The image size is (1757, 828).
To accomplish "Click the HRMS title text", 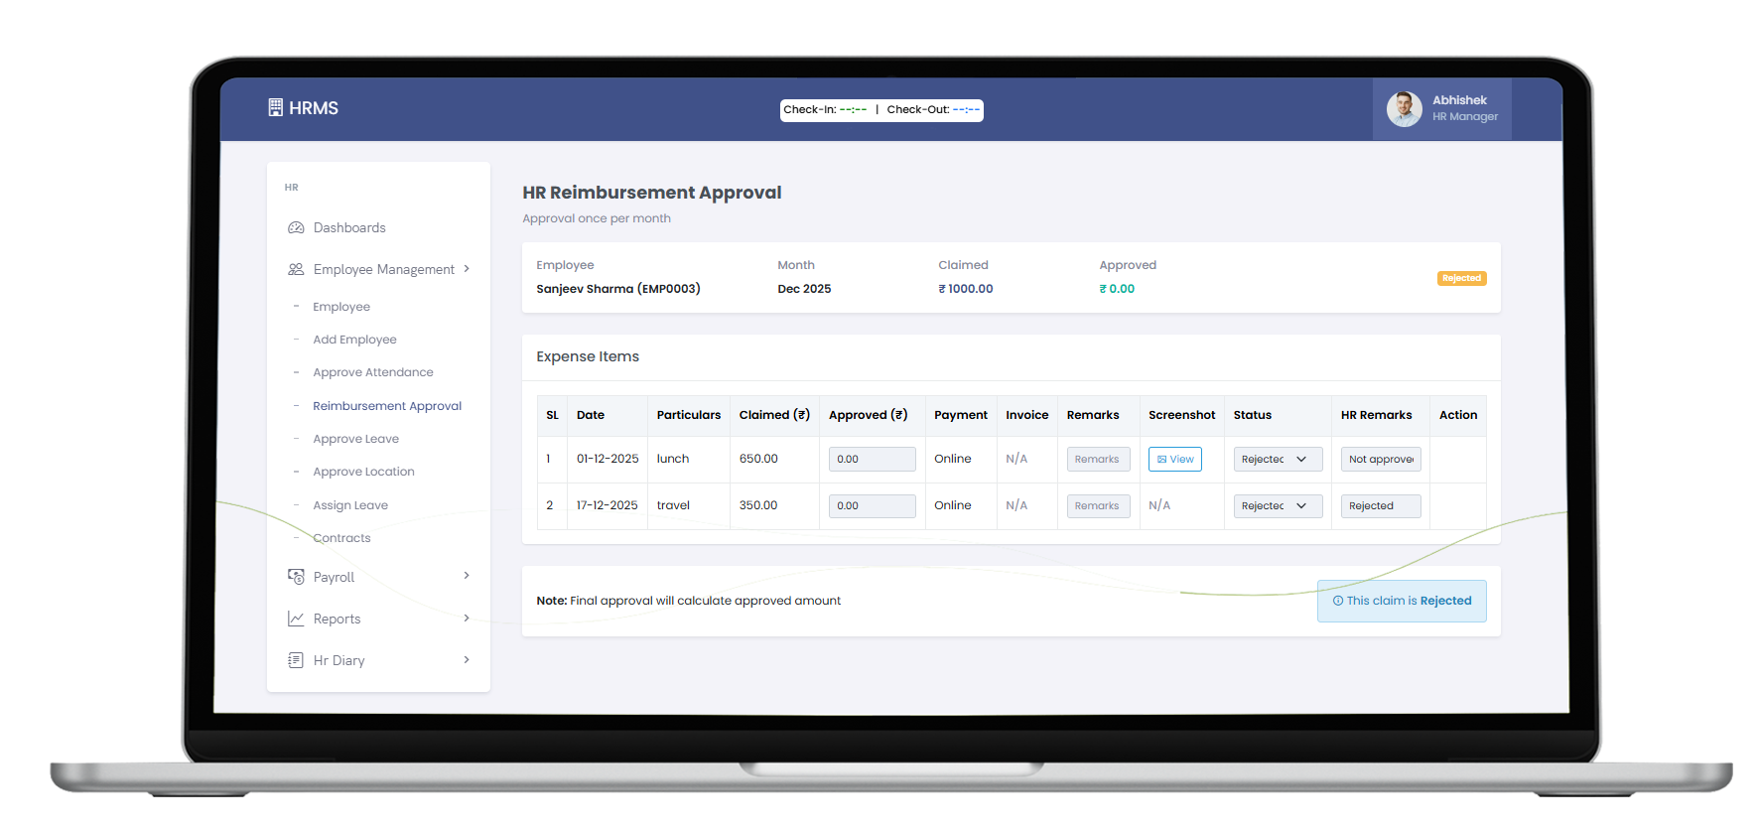I will click(314, 108).
